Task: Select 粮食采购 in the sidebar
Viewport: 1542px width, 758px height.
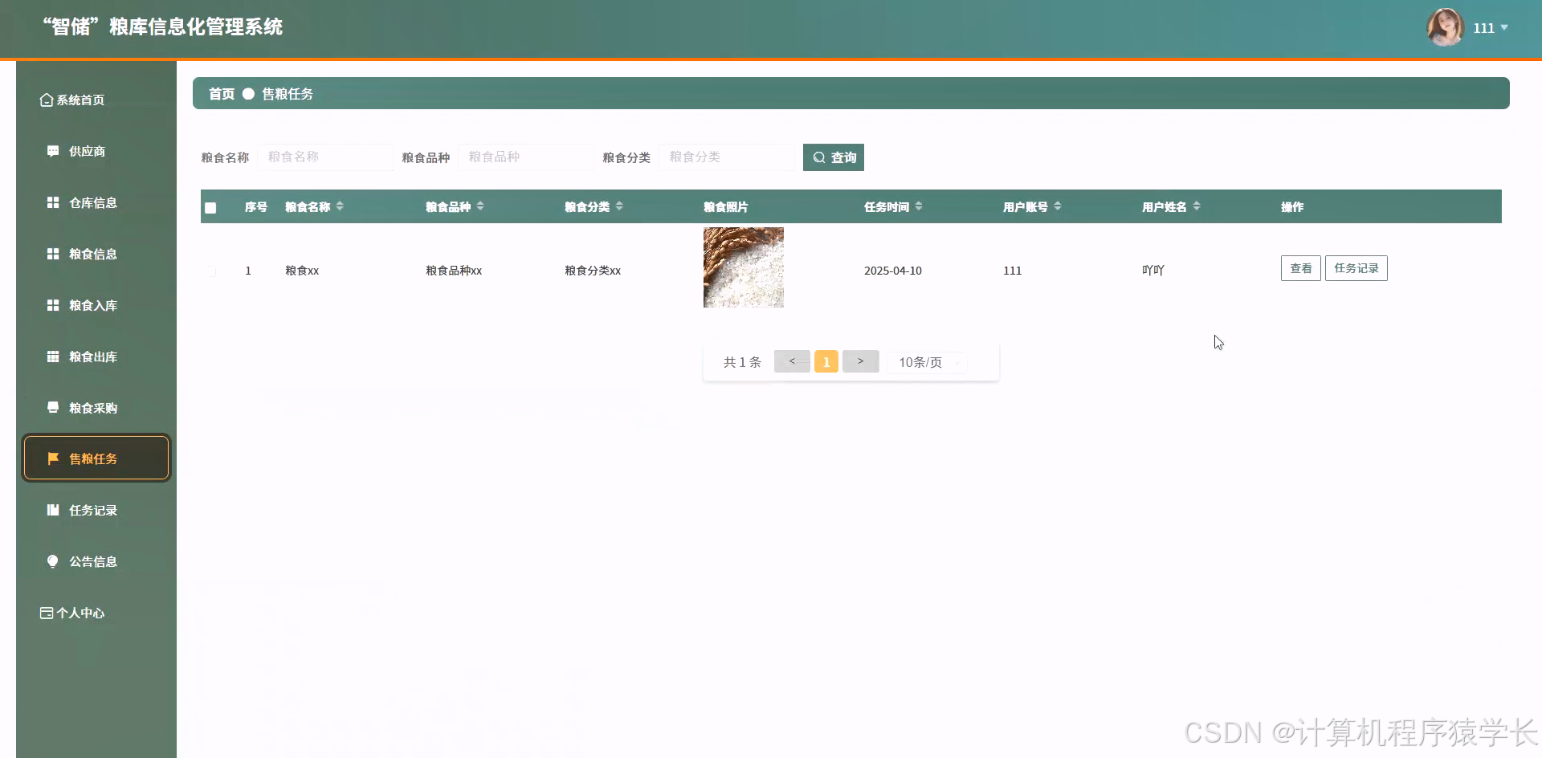Action: 90,407
